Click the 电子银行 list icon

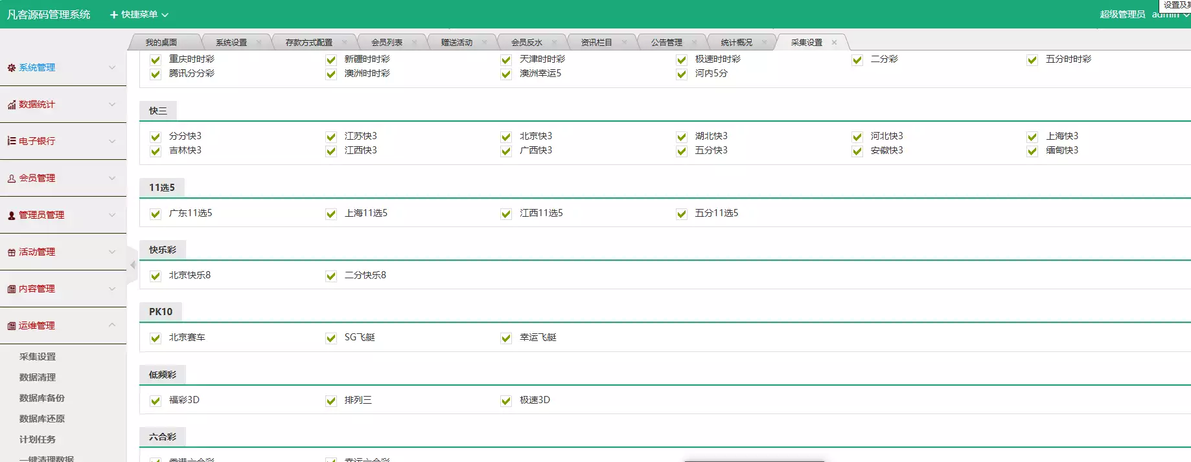point(12,141)
